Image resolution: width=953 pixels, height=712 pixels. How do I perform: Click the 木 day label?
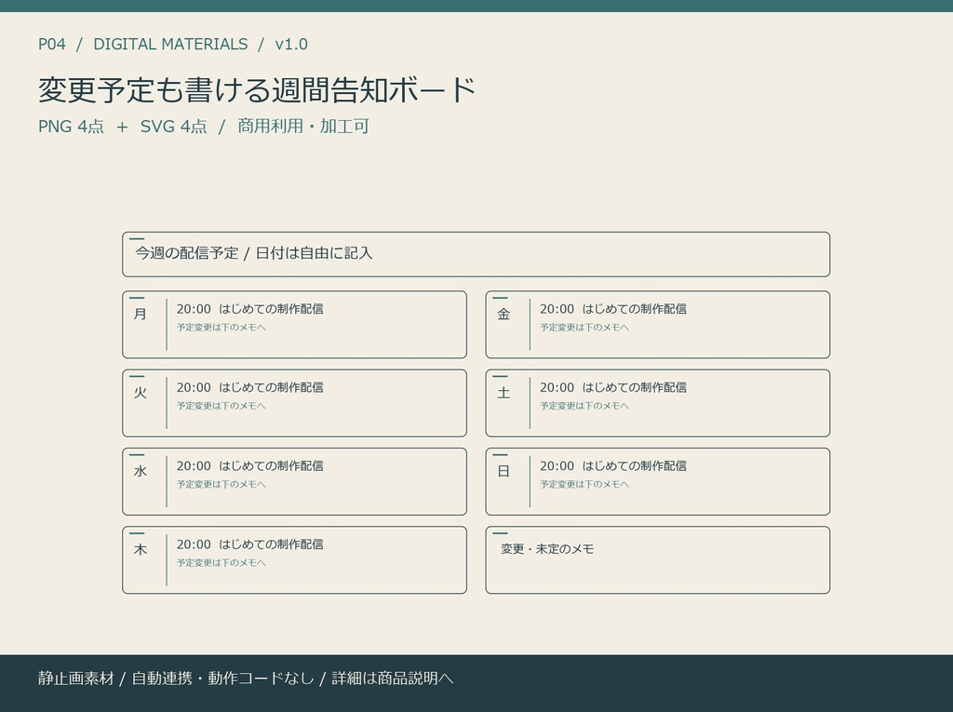pos(141,550)
